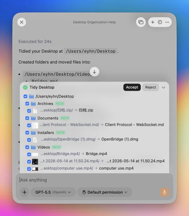The width and height of the screenshot is (189, 216).
Task: Select the Documents folder label
Action: click(x=48, y=118)
